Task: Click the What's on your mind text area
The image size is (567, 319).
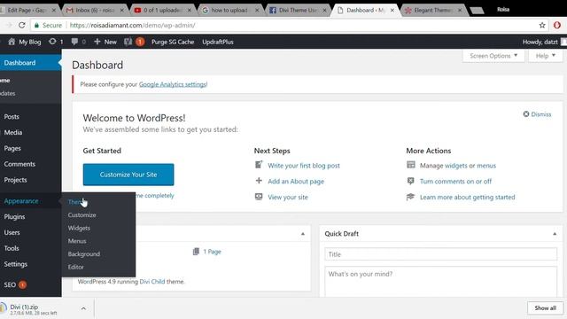Action: pos(441,282)
